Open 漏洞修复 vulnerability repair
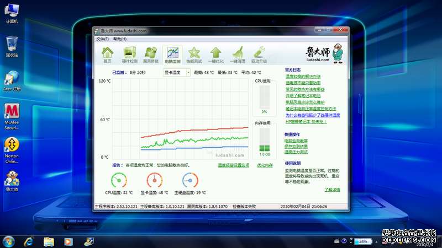 coord(151,55)
